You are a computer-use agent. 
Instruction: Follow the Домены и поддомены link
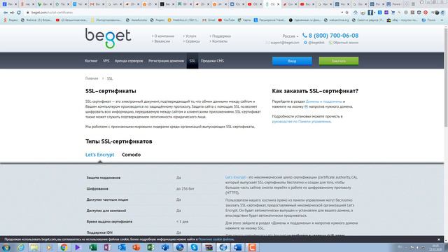click(323, 101)
